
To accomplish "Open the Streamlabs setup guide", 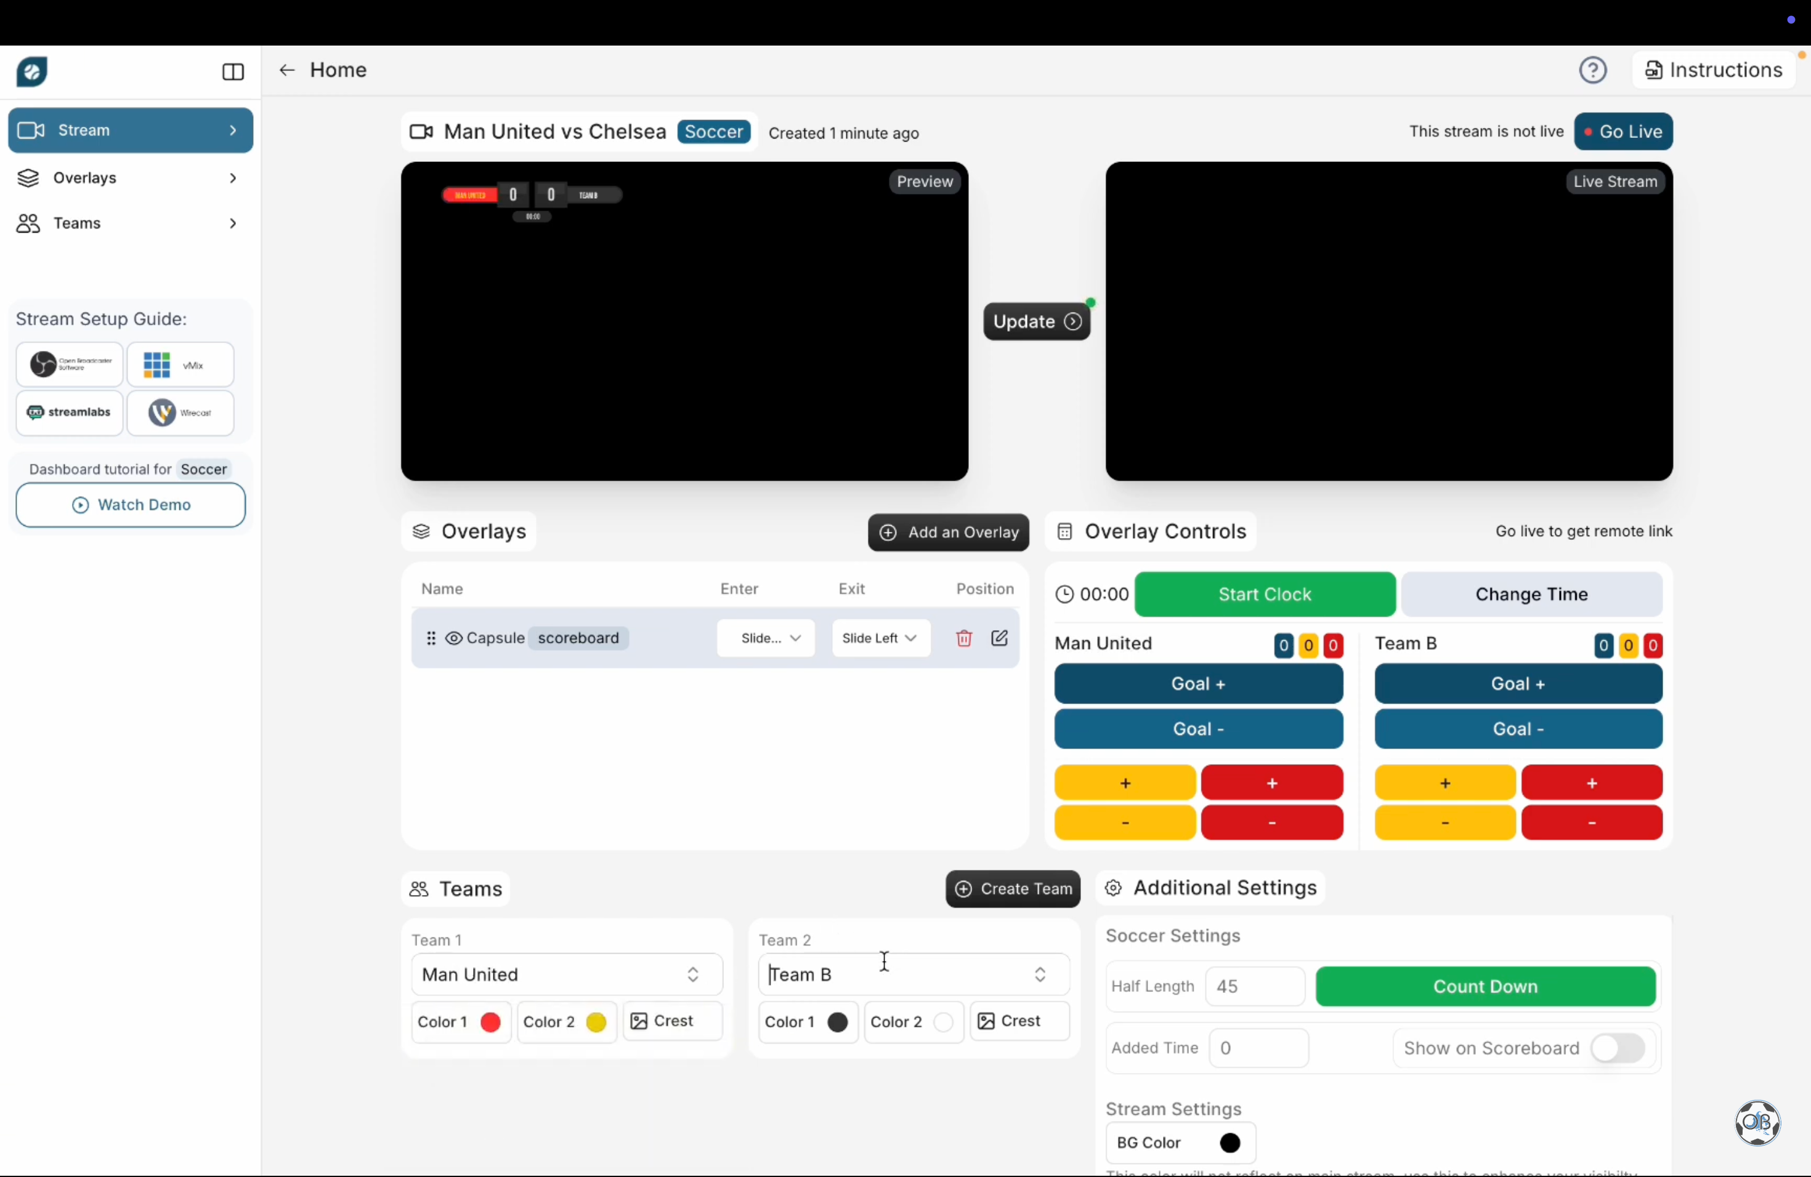I will tap(69, 413).
